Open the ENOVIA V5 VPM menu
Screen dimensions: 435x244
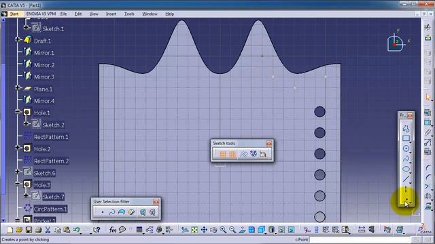(41, 14)
